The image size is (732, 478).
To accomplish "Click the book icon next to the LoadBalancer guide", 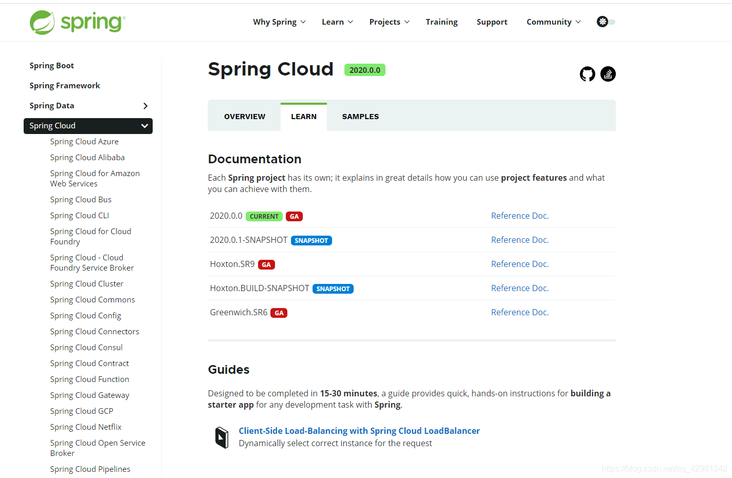I will (221, 437).
